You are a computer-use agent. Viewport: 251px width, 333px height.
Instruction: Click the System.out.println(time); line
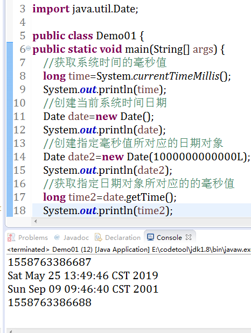tap(104, 90)
